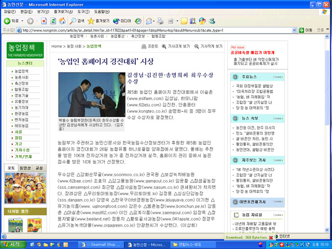Switch to 연합뉴스-보도 taskbar folder
The image size is (332, 249).
pyautogui.click(x=193, y=245)
